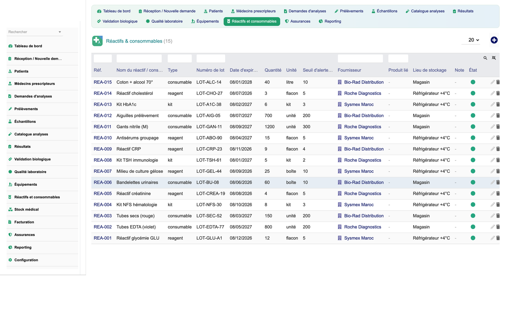The image size is (505, 313).
Task: Click the Patients icon in sidebar
Action: [x=10, y=71]
